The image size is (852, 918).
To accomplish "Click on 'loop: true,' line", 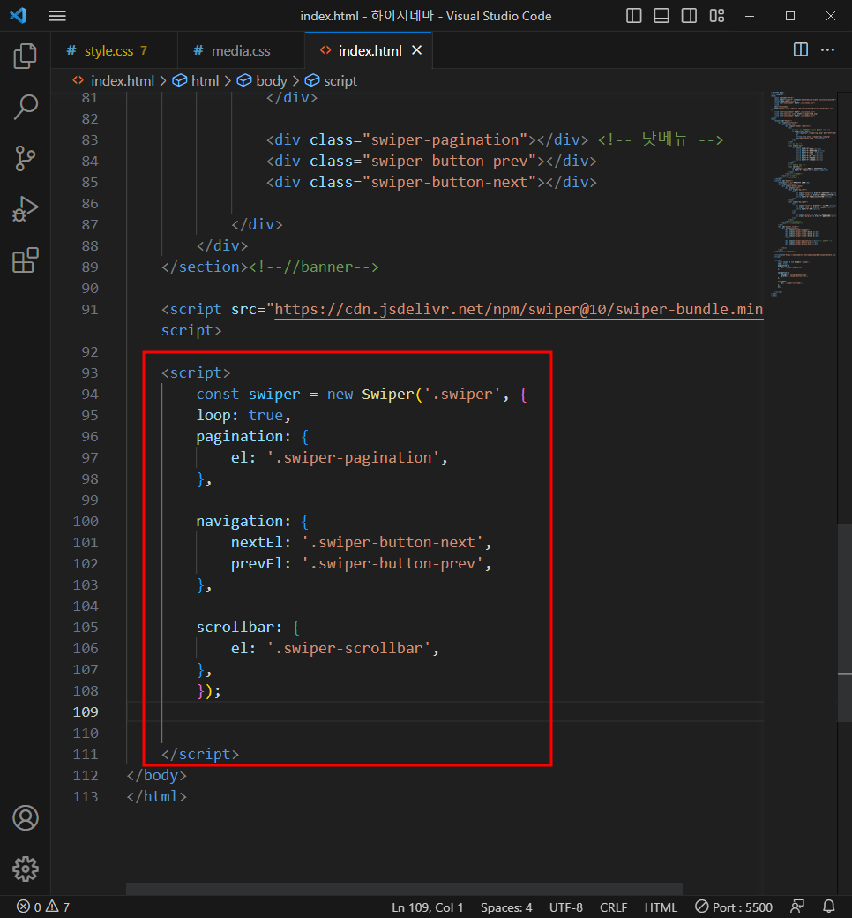I will pos(243,415).
